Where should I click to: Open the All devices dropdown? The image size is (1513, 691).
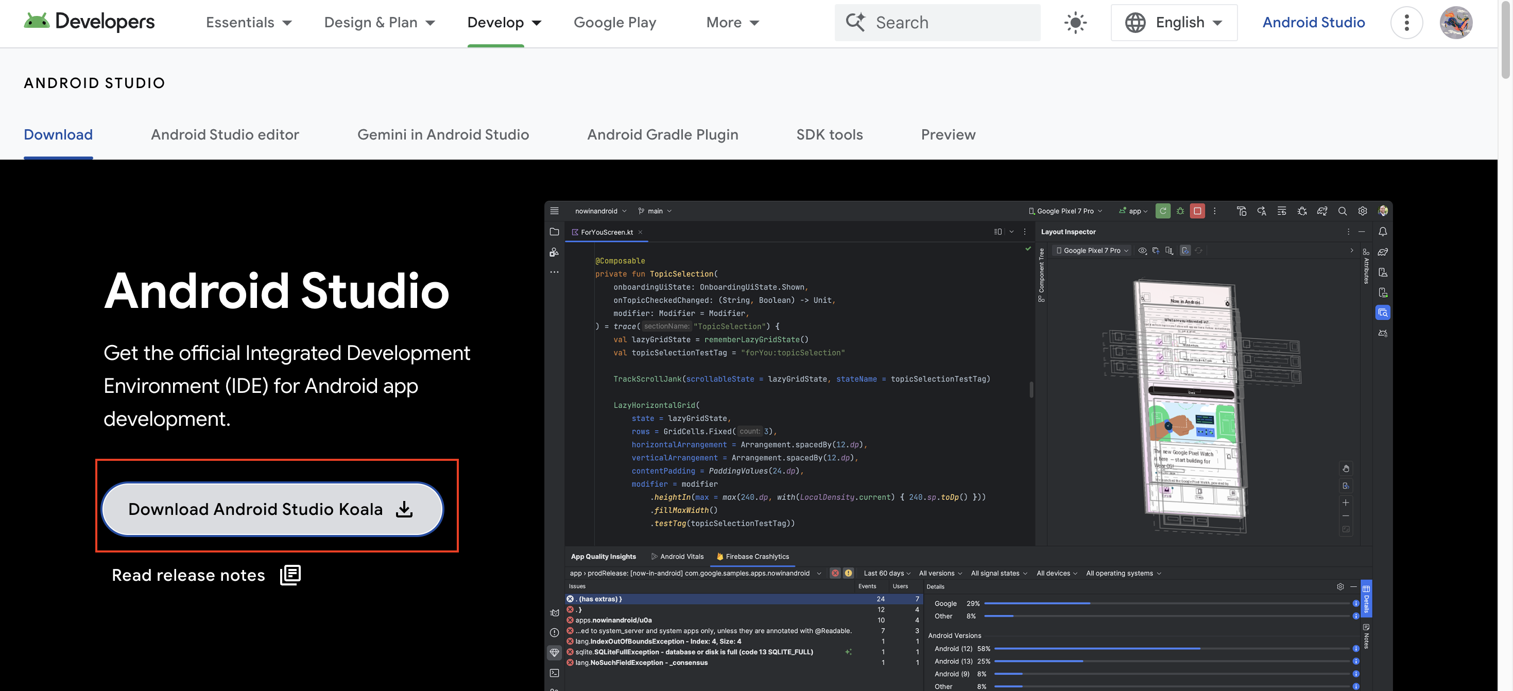pyautogui.click(x=1056, y=573)
